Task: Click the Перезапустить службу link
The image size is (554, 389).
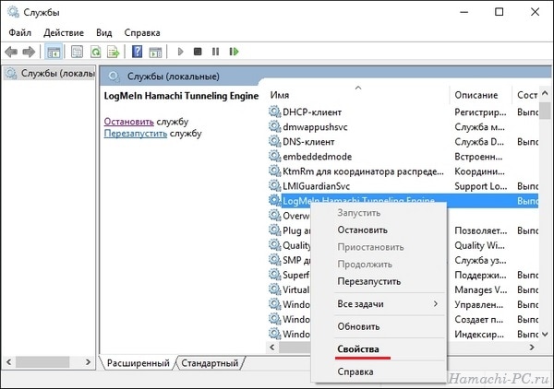Action: (x=136, y=134)
